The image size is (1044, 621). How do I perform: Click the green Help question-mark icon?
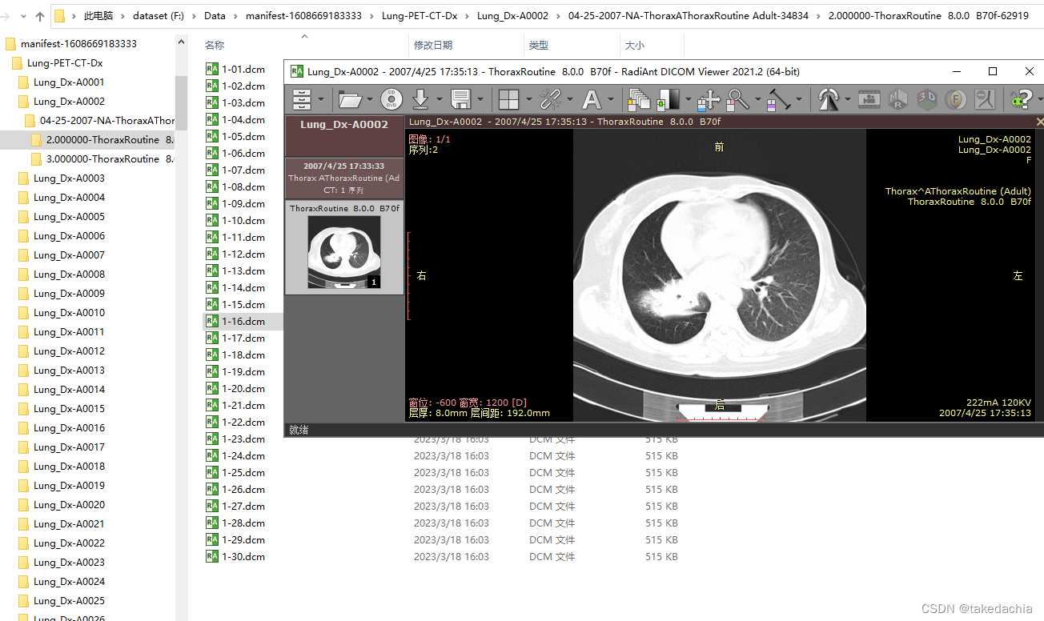pyautogui.click(x=1020, y=99)
